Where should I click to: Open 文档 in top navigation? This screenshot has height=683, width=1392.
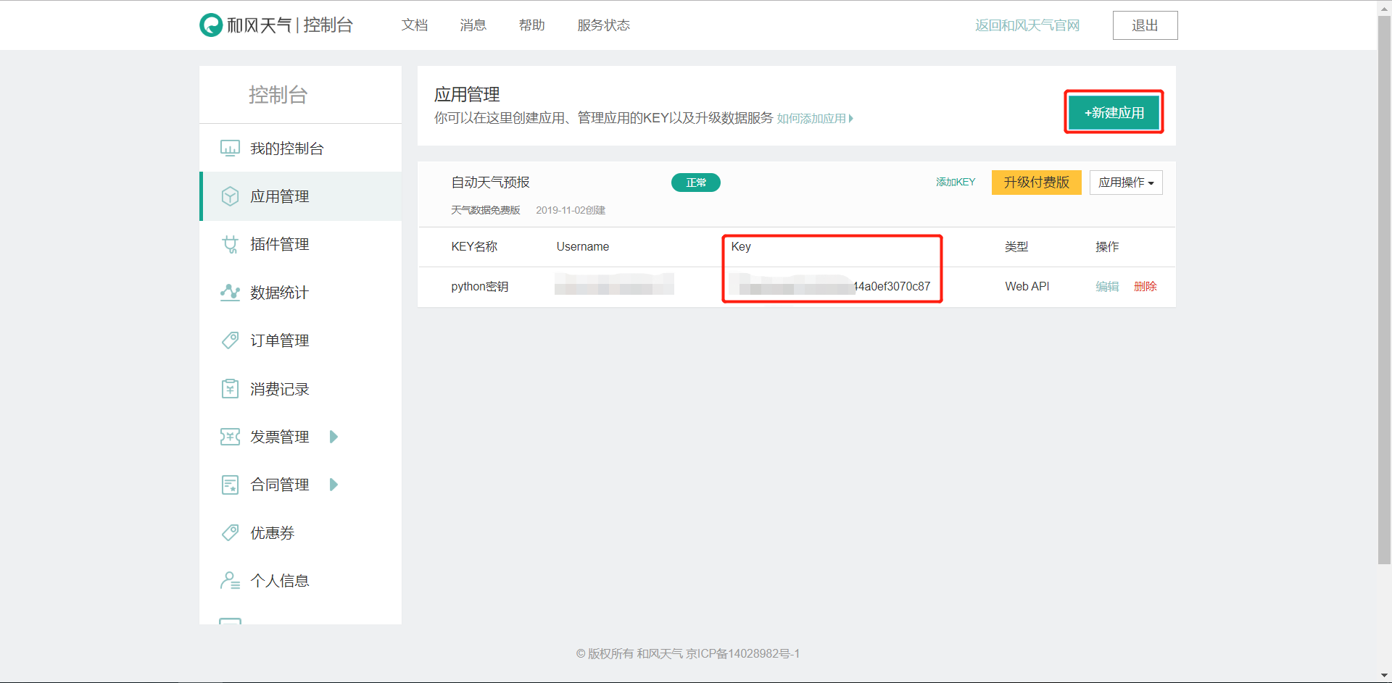pos(415,25)
